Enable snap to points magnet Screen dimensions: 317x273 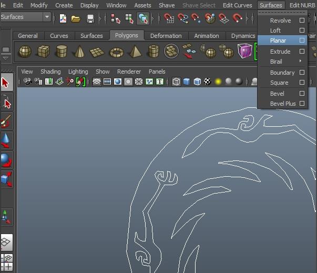[196, 18]
